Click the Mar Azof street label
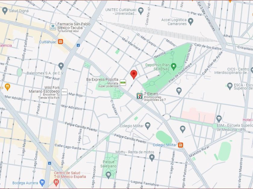The width and height of the screenshot is (253, 189). (52, 78)
